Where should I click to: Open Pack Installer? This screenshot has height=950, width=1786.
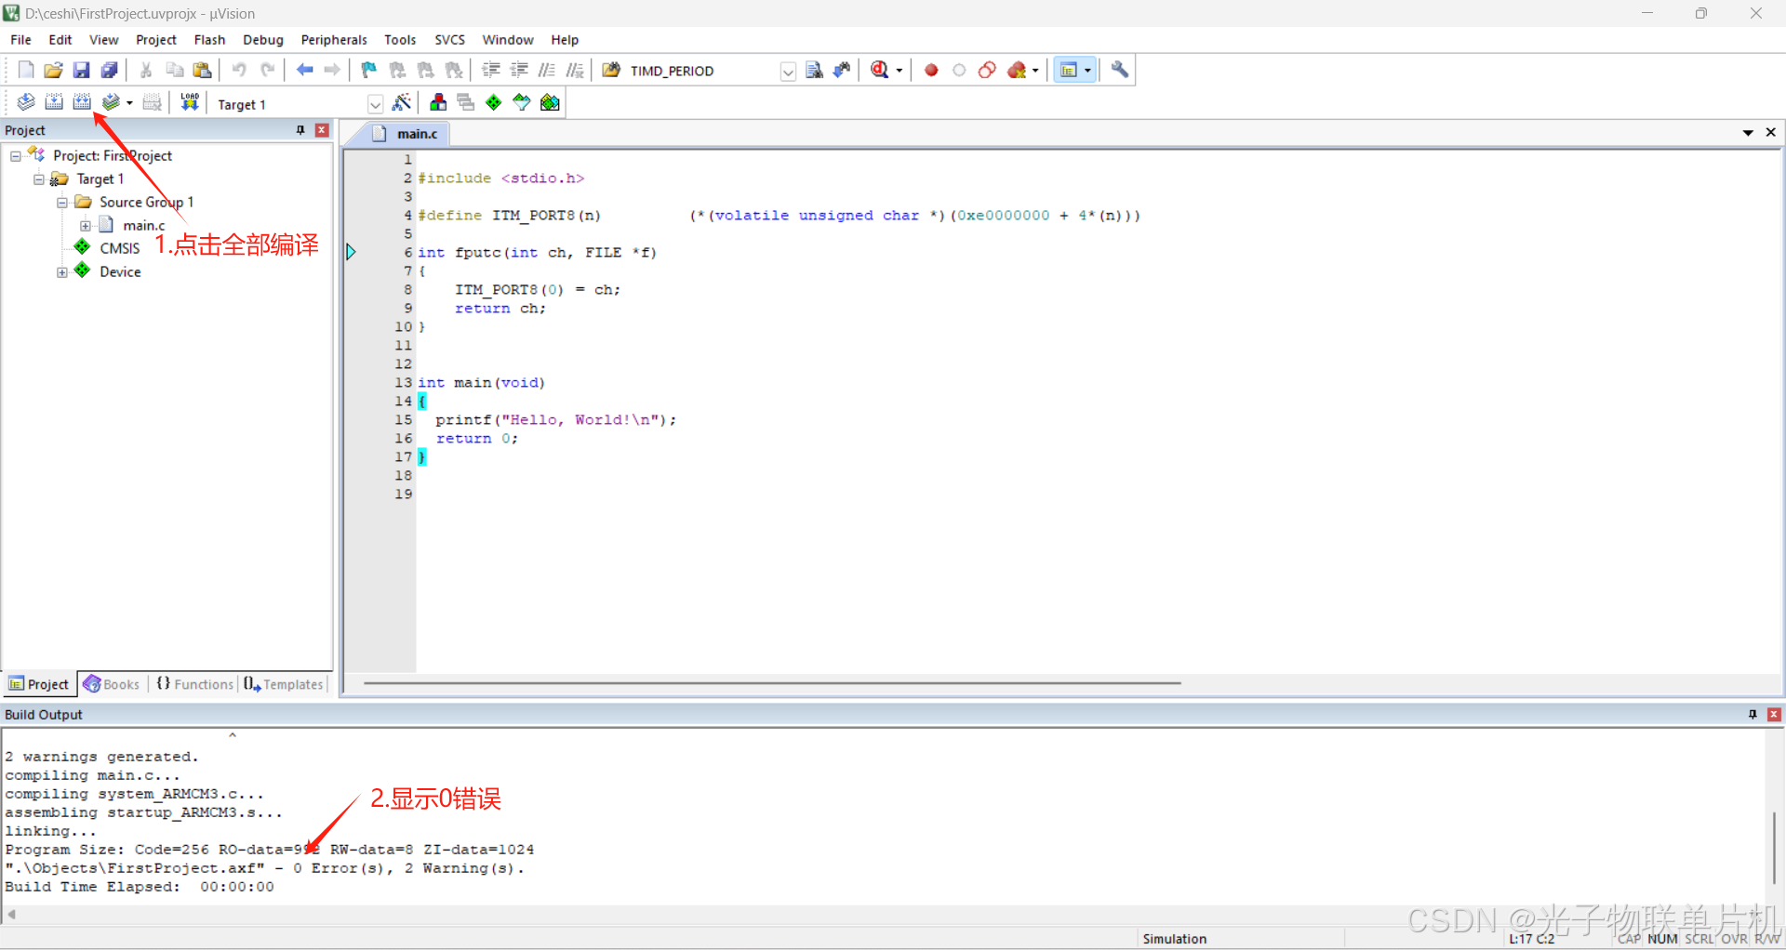point(551,102)
